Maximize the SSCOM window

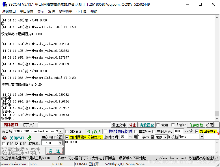(x=200, y=4)
